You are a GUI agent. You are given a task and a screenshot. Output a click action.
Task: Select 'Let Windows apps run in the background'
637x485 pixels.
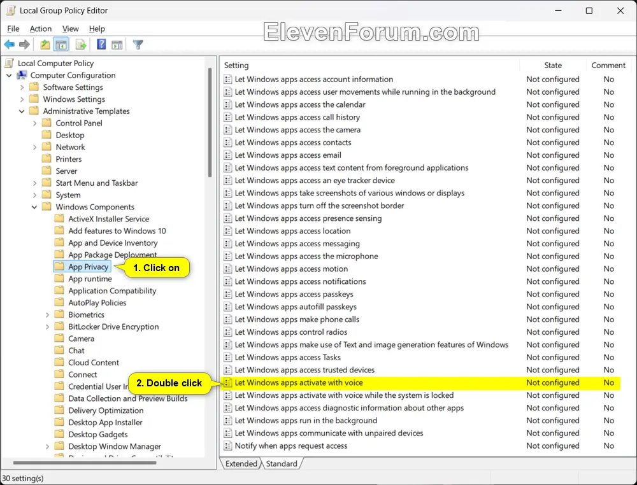pos(306,421)
